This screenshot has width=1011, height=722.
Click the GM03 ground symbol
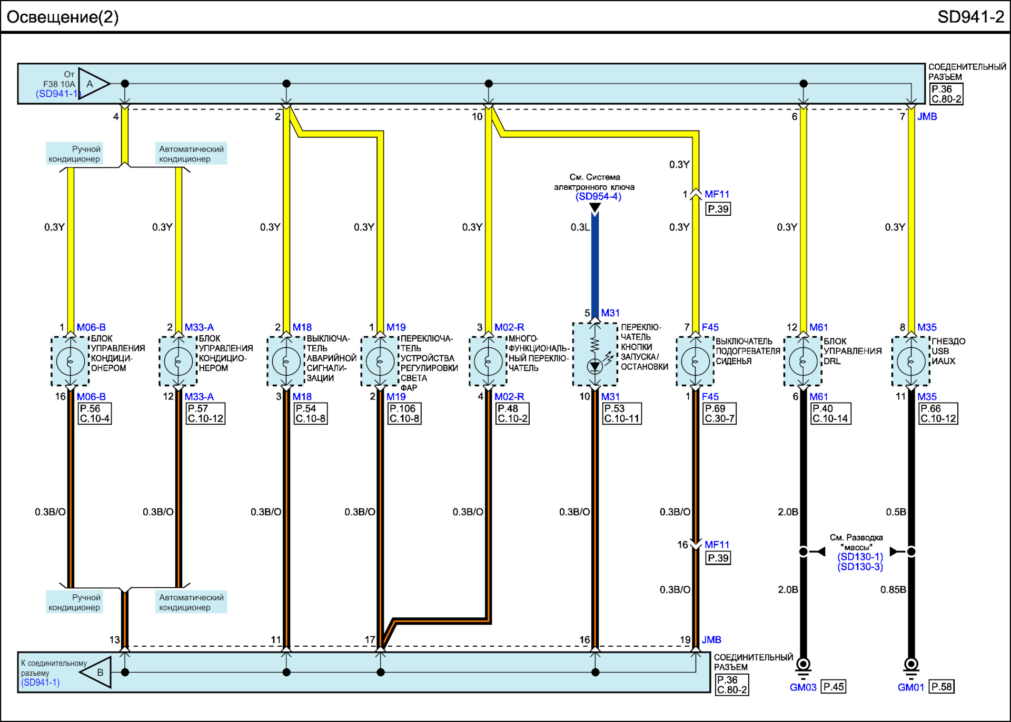click(x=803, y=666)
